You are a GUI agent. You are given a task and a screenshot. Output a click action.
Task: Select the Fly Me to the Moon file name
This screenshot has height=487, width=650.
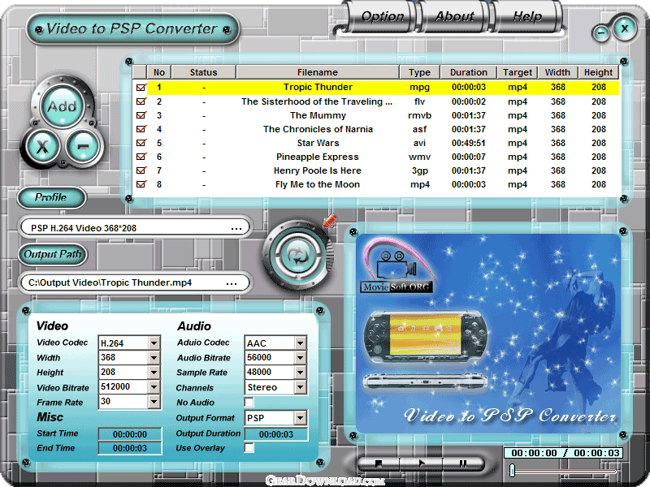(x=318, y=185)
